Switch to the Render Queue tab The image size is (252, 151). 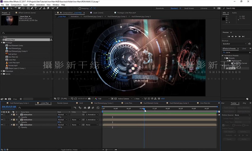point(62,103)
